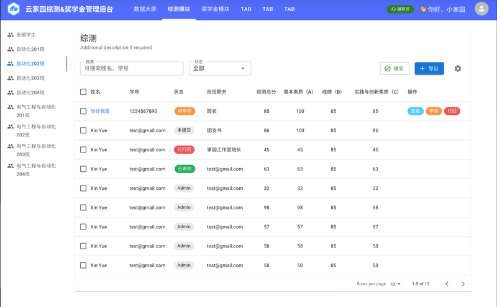Click group icon beside 电气工程与自动化204班
Screen dimensions: 497x307
pyautogui.click(x=11, y=166)
